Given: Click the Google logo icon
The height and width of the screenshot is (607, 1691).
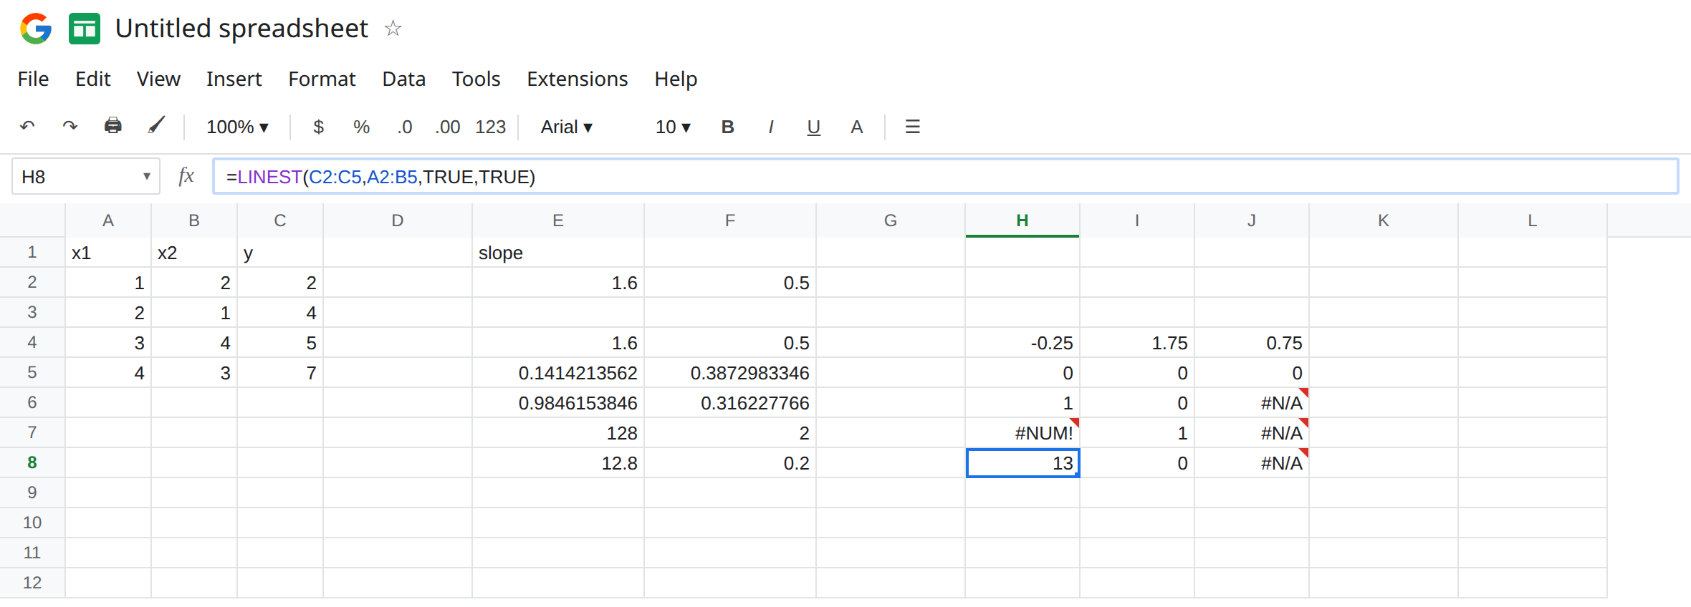Looking at the screenshot, I should (36, 29).
